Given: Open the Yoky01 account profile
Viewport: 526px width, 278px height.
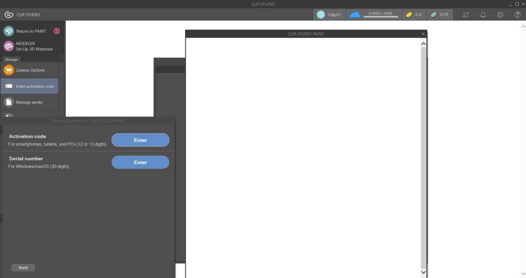Looking at the screenshot, I should [329, 14].
